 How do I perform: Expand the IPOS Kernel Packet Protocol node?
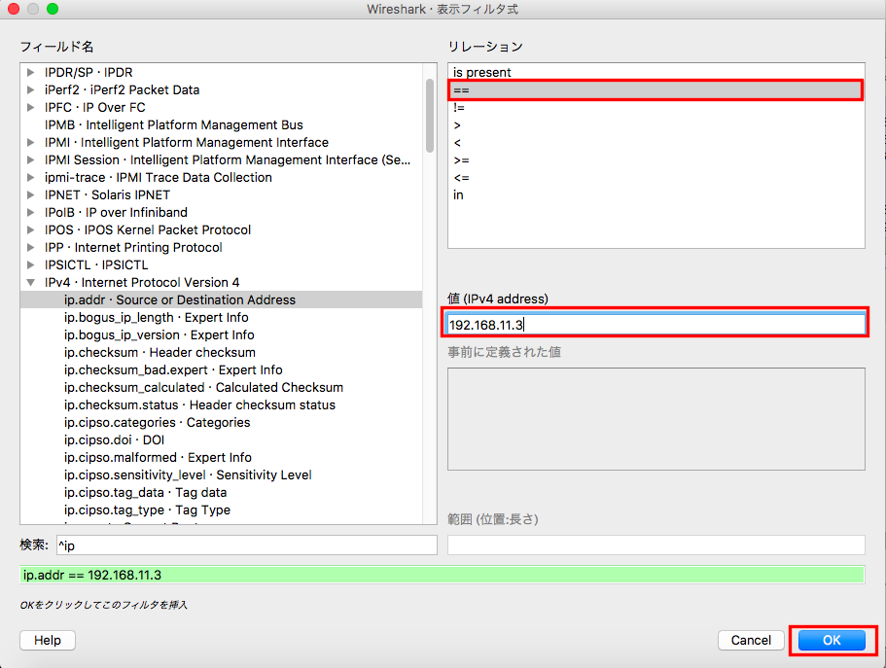coord(30,230)
